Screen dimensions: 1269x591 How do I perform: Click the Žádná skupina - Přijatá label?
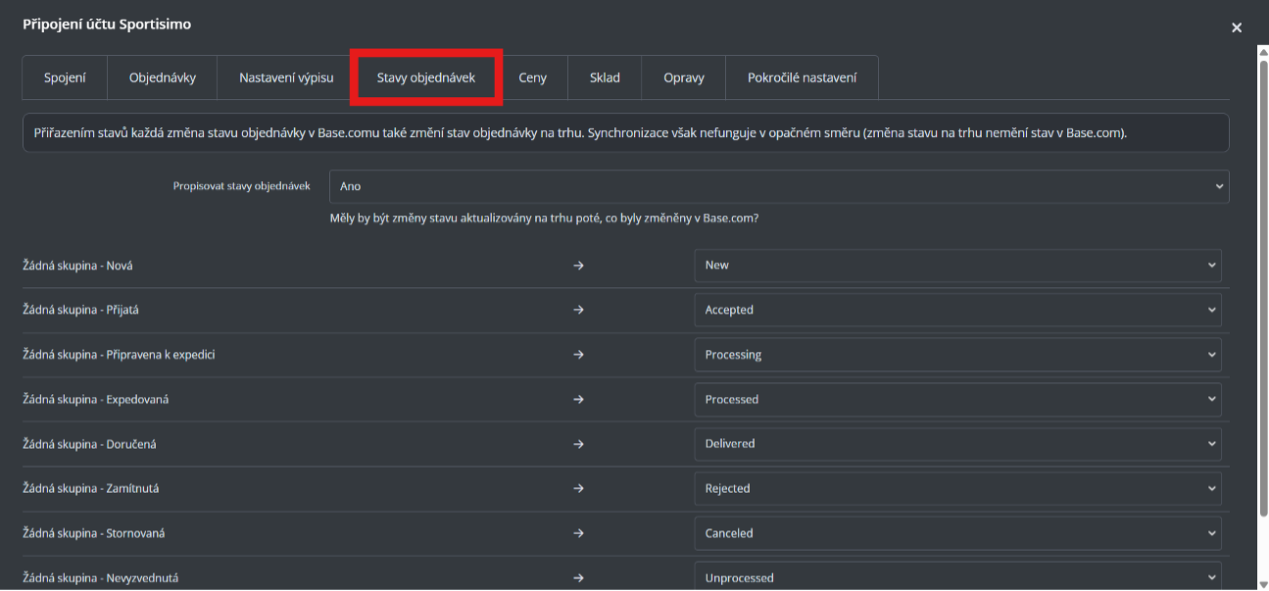click(x=81, y=310)
